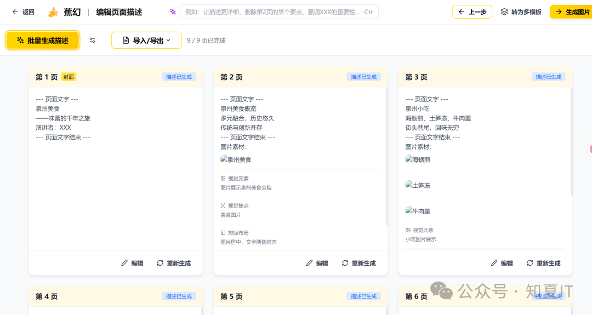Image resolution: width=592 pixels, height=315 pixels.
Task: Click the page 3 card scrollbar
Action: 571,142
